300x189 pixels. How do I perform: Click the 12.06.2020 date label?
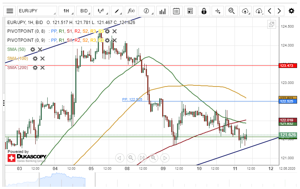pos(287,169)
